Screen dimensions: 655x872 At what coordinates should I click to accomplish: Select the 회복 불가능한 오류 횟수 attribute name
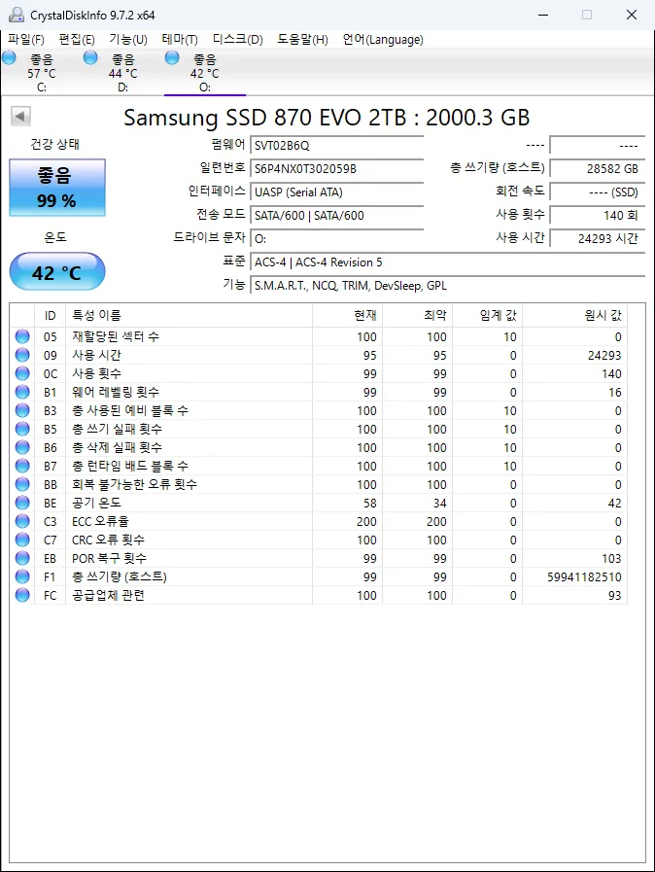[134, 484]
